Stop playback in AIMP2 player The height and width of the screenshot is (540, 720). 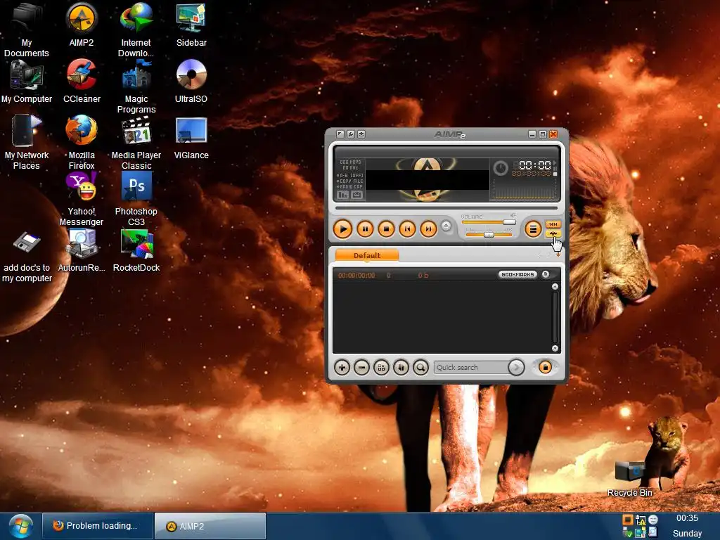pyautogui.click(x=386, y=229)
